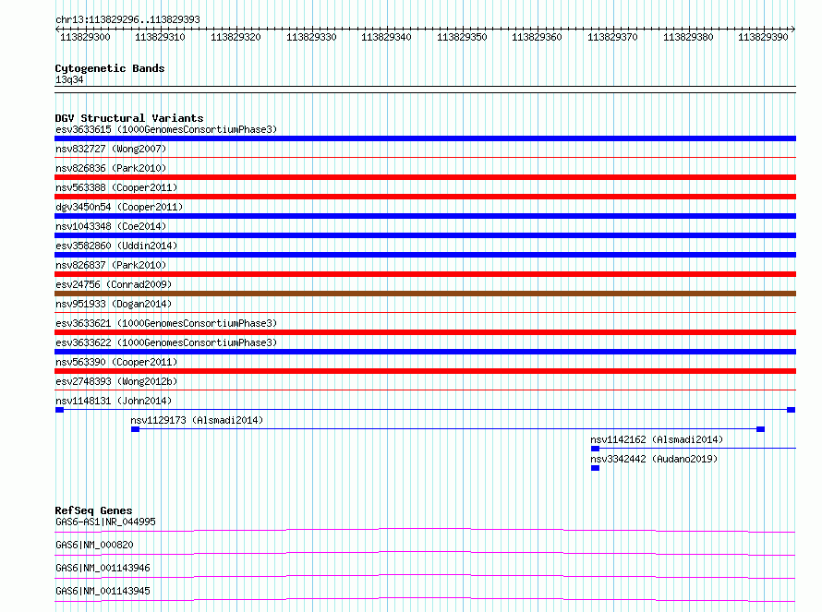Click blue bar for nsv1043348

(425, 235)
